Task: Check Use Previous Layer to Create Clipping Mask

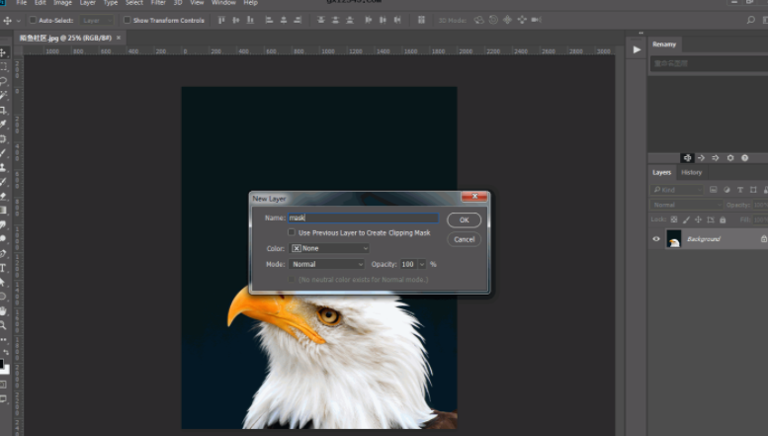Action: click(292, 232)
